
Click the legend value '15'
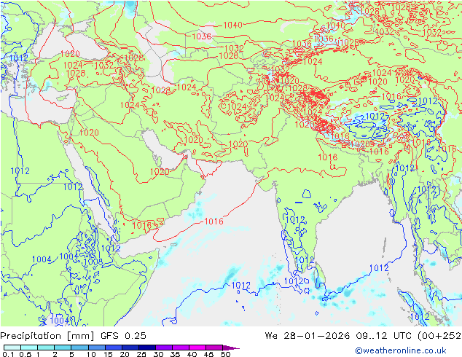[108, 354]
